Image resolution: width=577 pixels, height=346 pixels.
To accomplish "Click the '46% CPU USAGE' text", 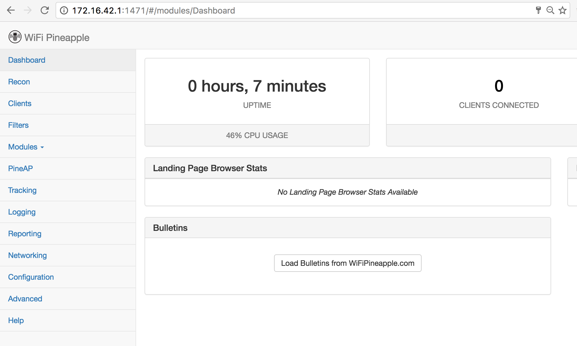I will pyautogui.click(x=257, y=135).
